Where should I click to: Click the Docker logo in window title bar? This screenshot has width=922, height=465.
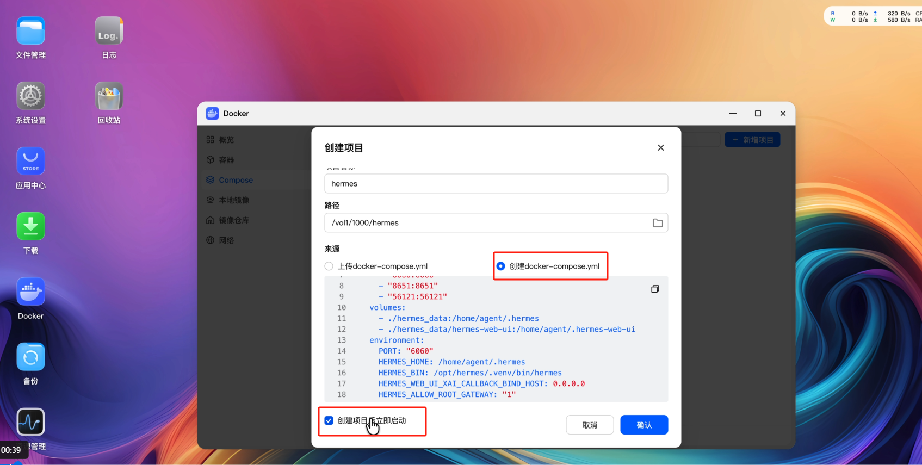[212, 113]
